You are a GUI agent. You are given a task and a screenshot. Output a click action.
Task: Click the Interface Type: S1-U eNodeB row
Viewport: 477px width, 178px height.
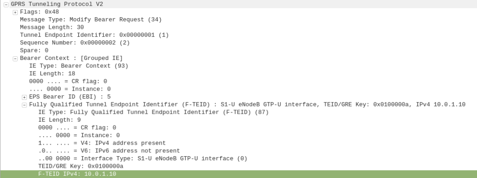coord(143,158)
